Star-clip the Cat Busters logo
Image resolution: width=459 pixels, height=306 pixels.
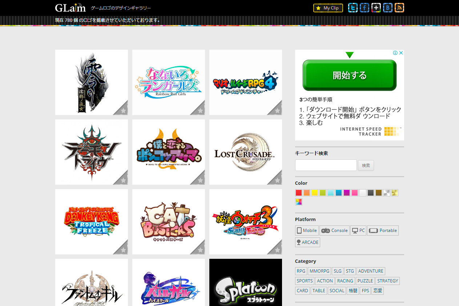200,249
